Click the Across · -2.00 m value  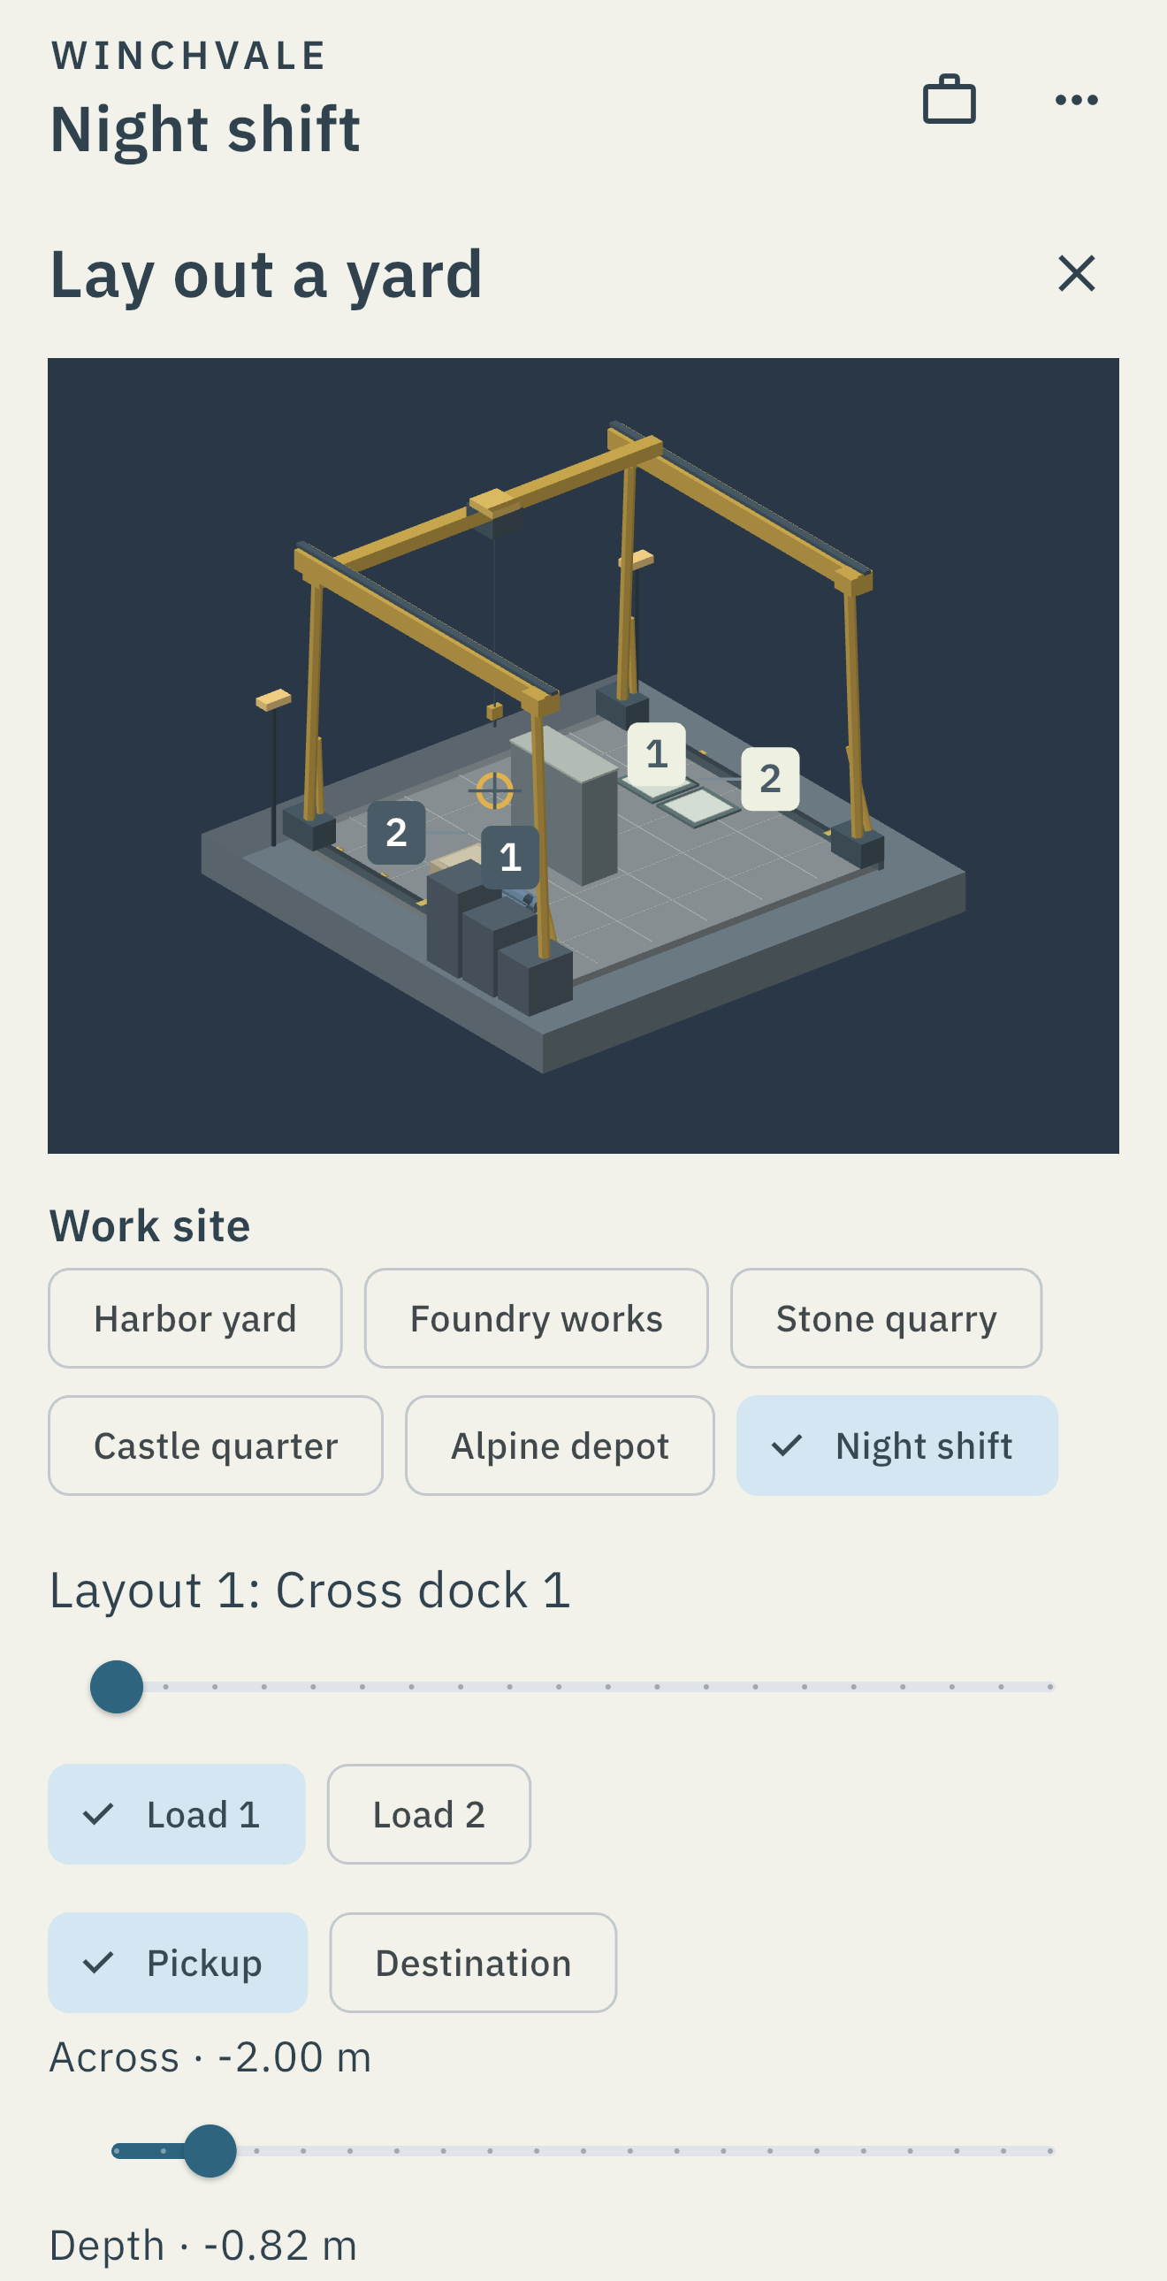pos(210,2057)
